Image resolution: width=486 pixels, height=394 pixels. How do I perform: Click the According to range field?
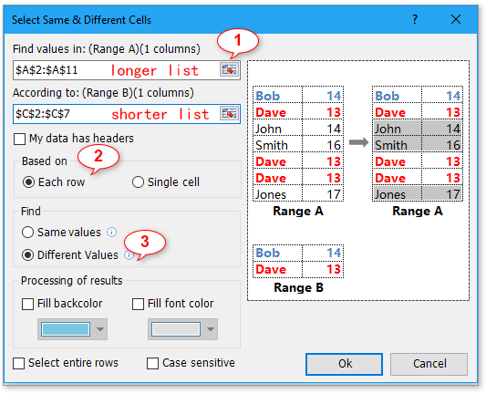point(127,114)
